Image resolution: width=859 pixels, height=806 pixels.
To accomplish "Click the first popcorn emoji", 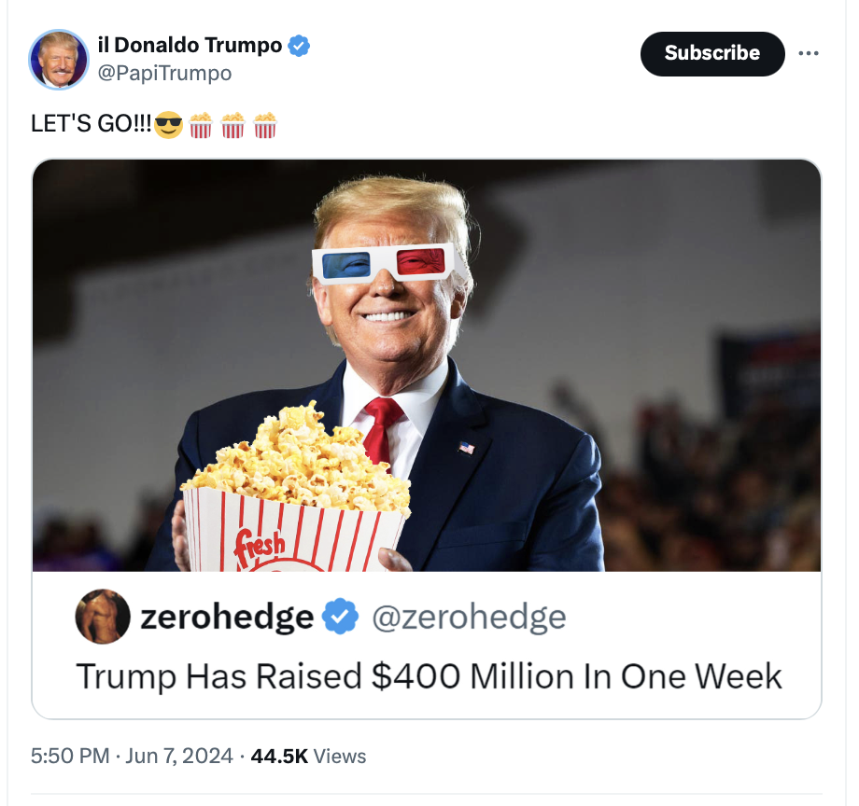I will pyautogui.click(x=201, y=125).
